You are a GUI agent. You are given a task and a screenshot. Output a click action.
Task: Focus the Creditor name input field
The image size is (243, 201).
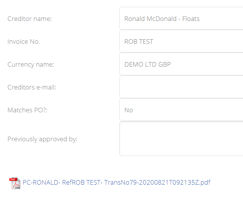[181, 19]
